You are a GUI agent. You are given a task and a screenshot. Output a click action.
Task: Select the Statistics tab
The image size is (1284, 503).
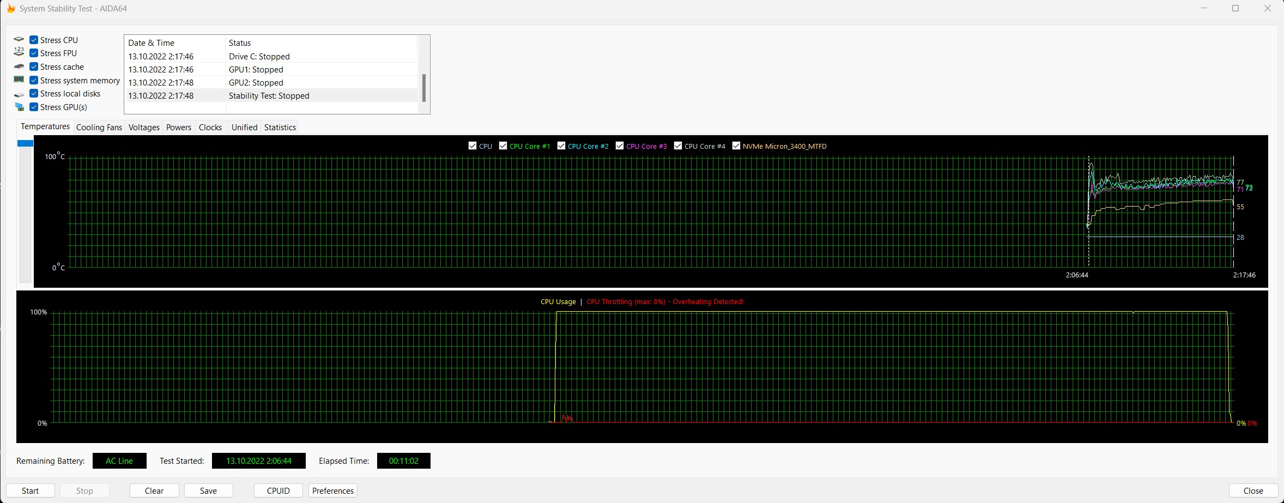tap(280, 128)
